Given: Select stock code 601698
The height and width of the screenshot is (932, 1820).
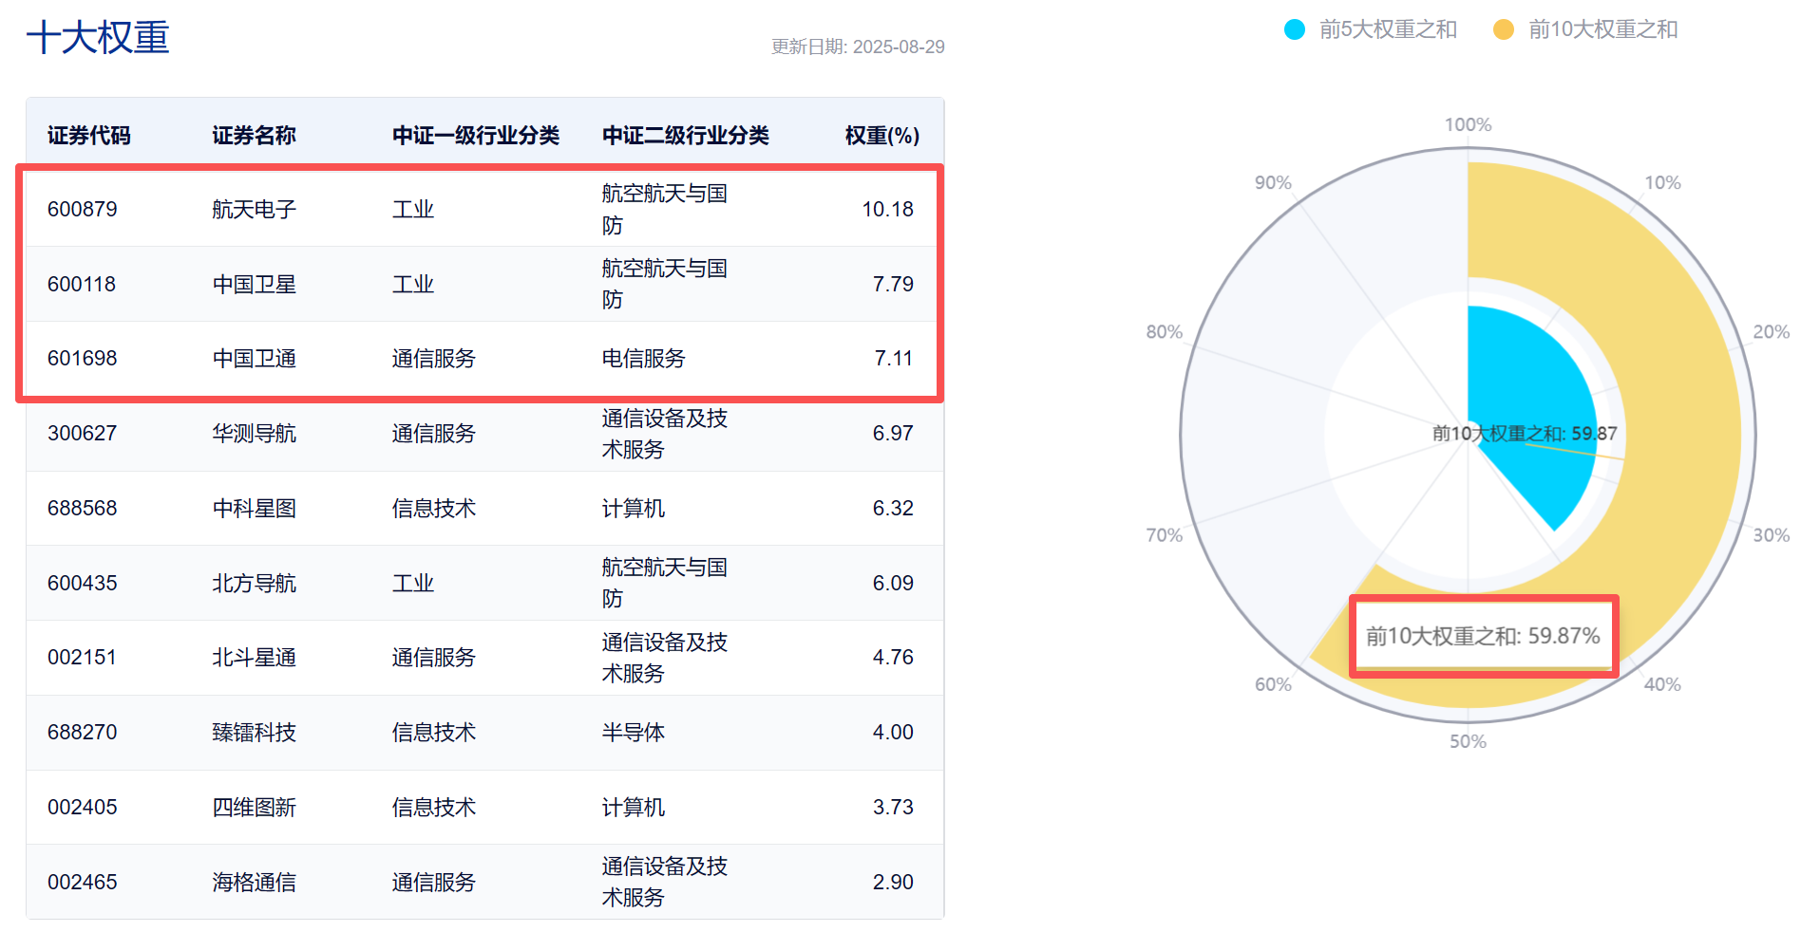Looking at the screenshot, I should 83,358.
